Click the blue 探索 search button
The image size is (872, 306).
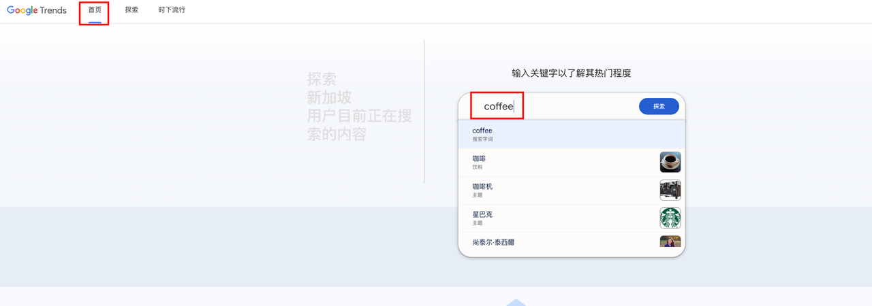click(x=659, y=107)
